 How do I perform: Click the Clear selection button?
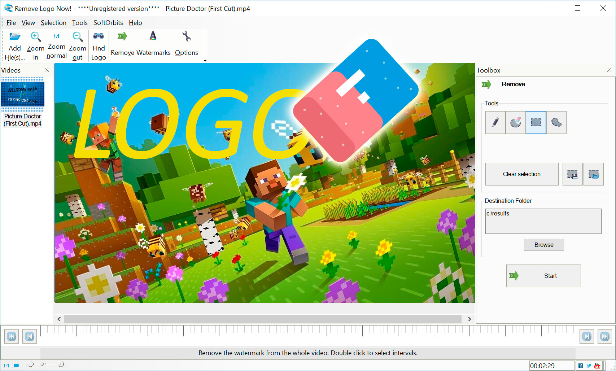[x=521, y=174]
